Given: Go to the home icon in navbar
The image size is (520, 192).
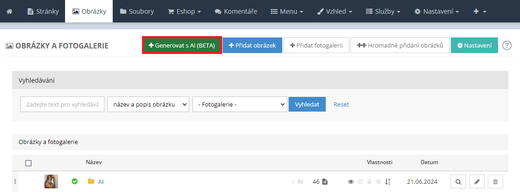Looking at the screenshot, I should [10, 11].
